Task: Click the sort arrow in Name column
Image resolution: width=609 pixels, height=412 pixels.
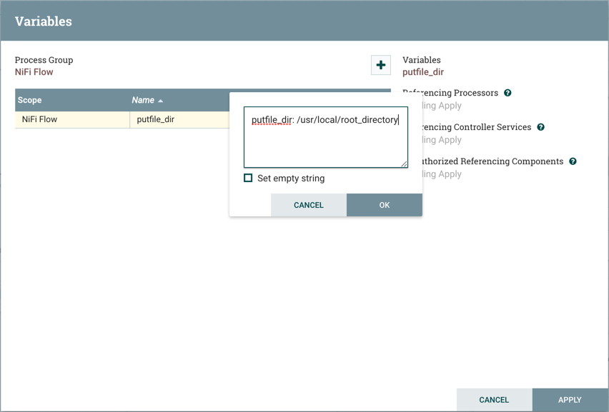Action: click(161, 101)
